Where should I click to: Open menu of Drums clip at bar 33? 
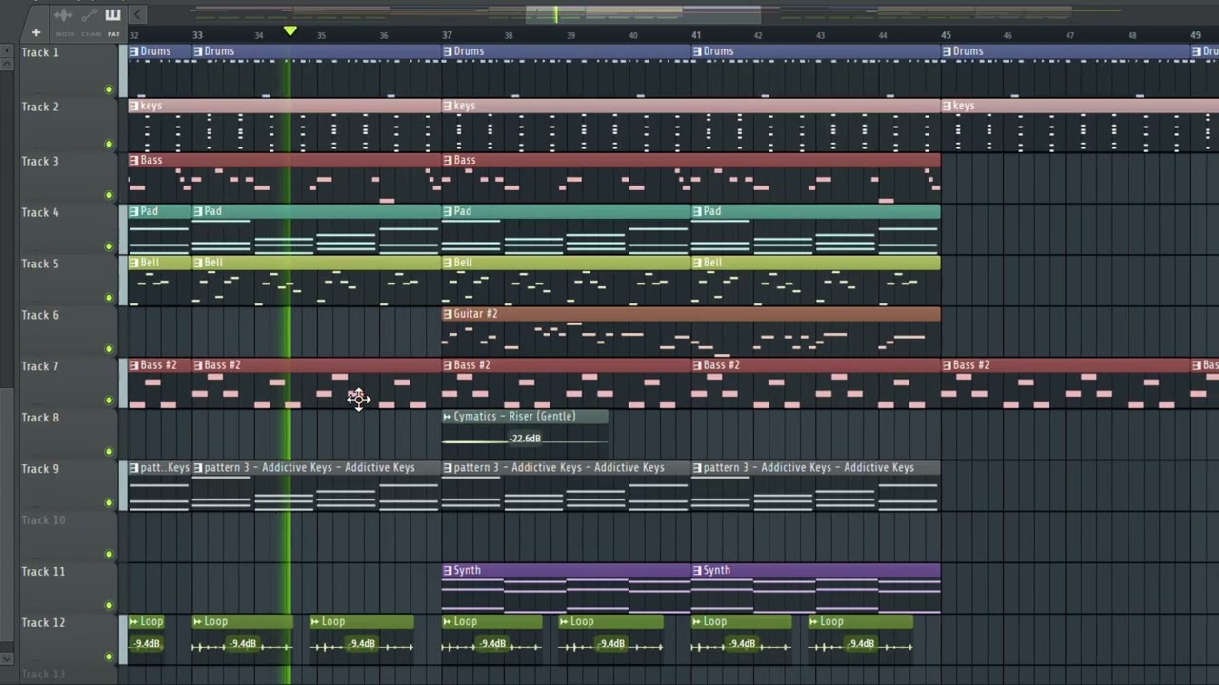click(x=198, y=51)
